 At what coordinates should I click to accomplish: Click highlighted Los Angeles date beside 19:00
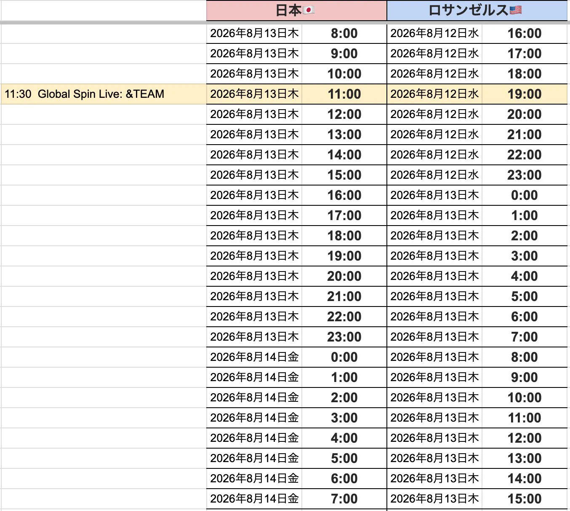point(434,94)
